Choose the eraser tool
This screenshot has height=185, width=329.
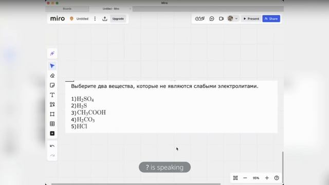[52, 76]
